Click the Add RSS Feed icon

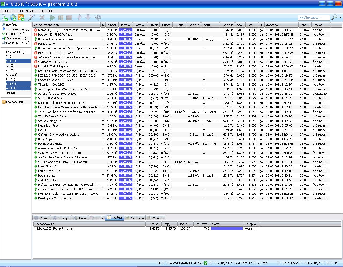(21, 18)
